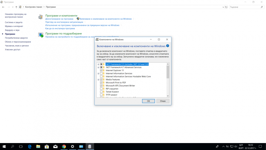Image resolution: width=266 pixels, height=150 pixels.
Task: Open Улеснен достъп category
Action: (x=13, y=50)
